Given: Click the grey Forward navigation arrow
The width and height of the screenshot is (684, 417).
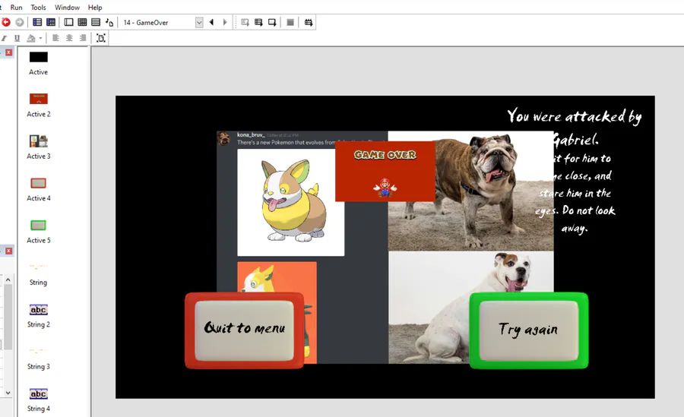Looking at the screenshot, I should [x=20, y=22].
